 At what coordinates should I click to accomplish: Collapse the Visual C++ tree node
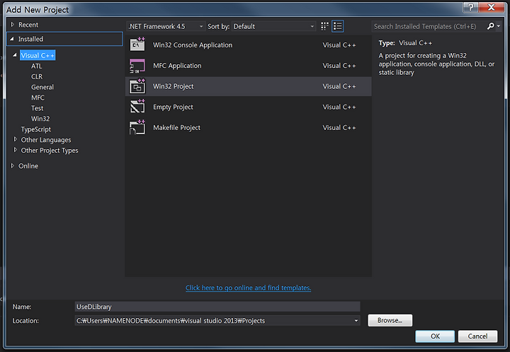click(15, 55)
